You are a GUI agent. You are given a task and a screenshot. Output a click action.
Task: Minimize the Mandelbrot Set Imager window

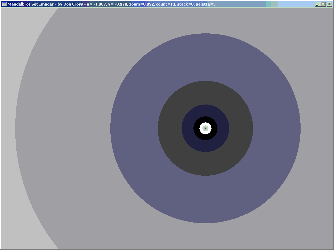pos(317,4)
